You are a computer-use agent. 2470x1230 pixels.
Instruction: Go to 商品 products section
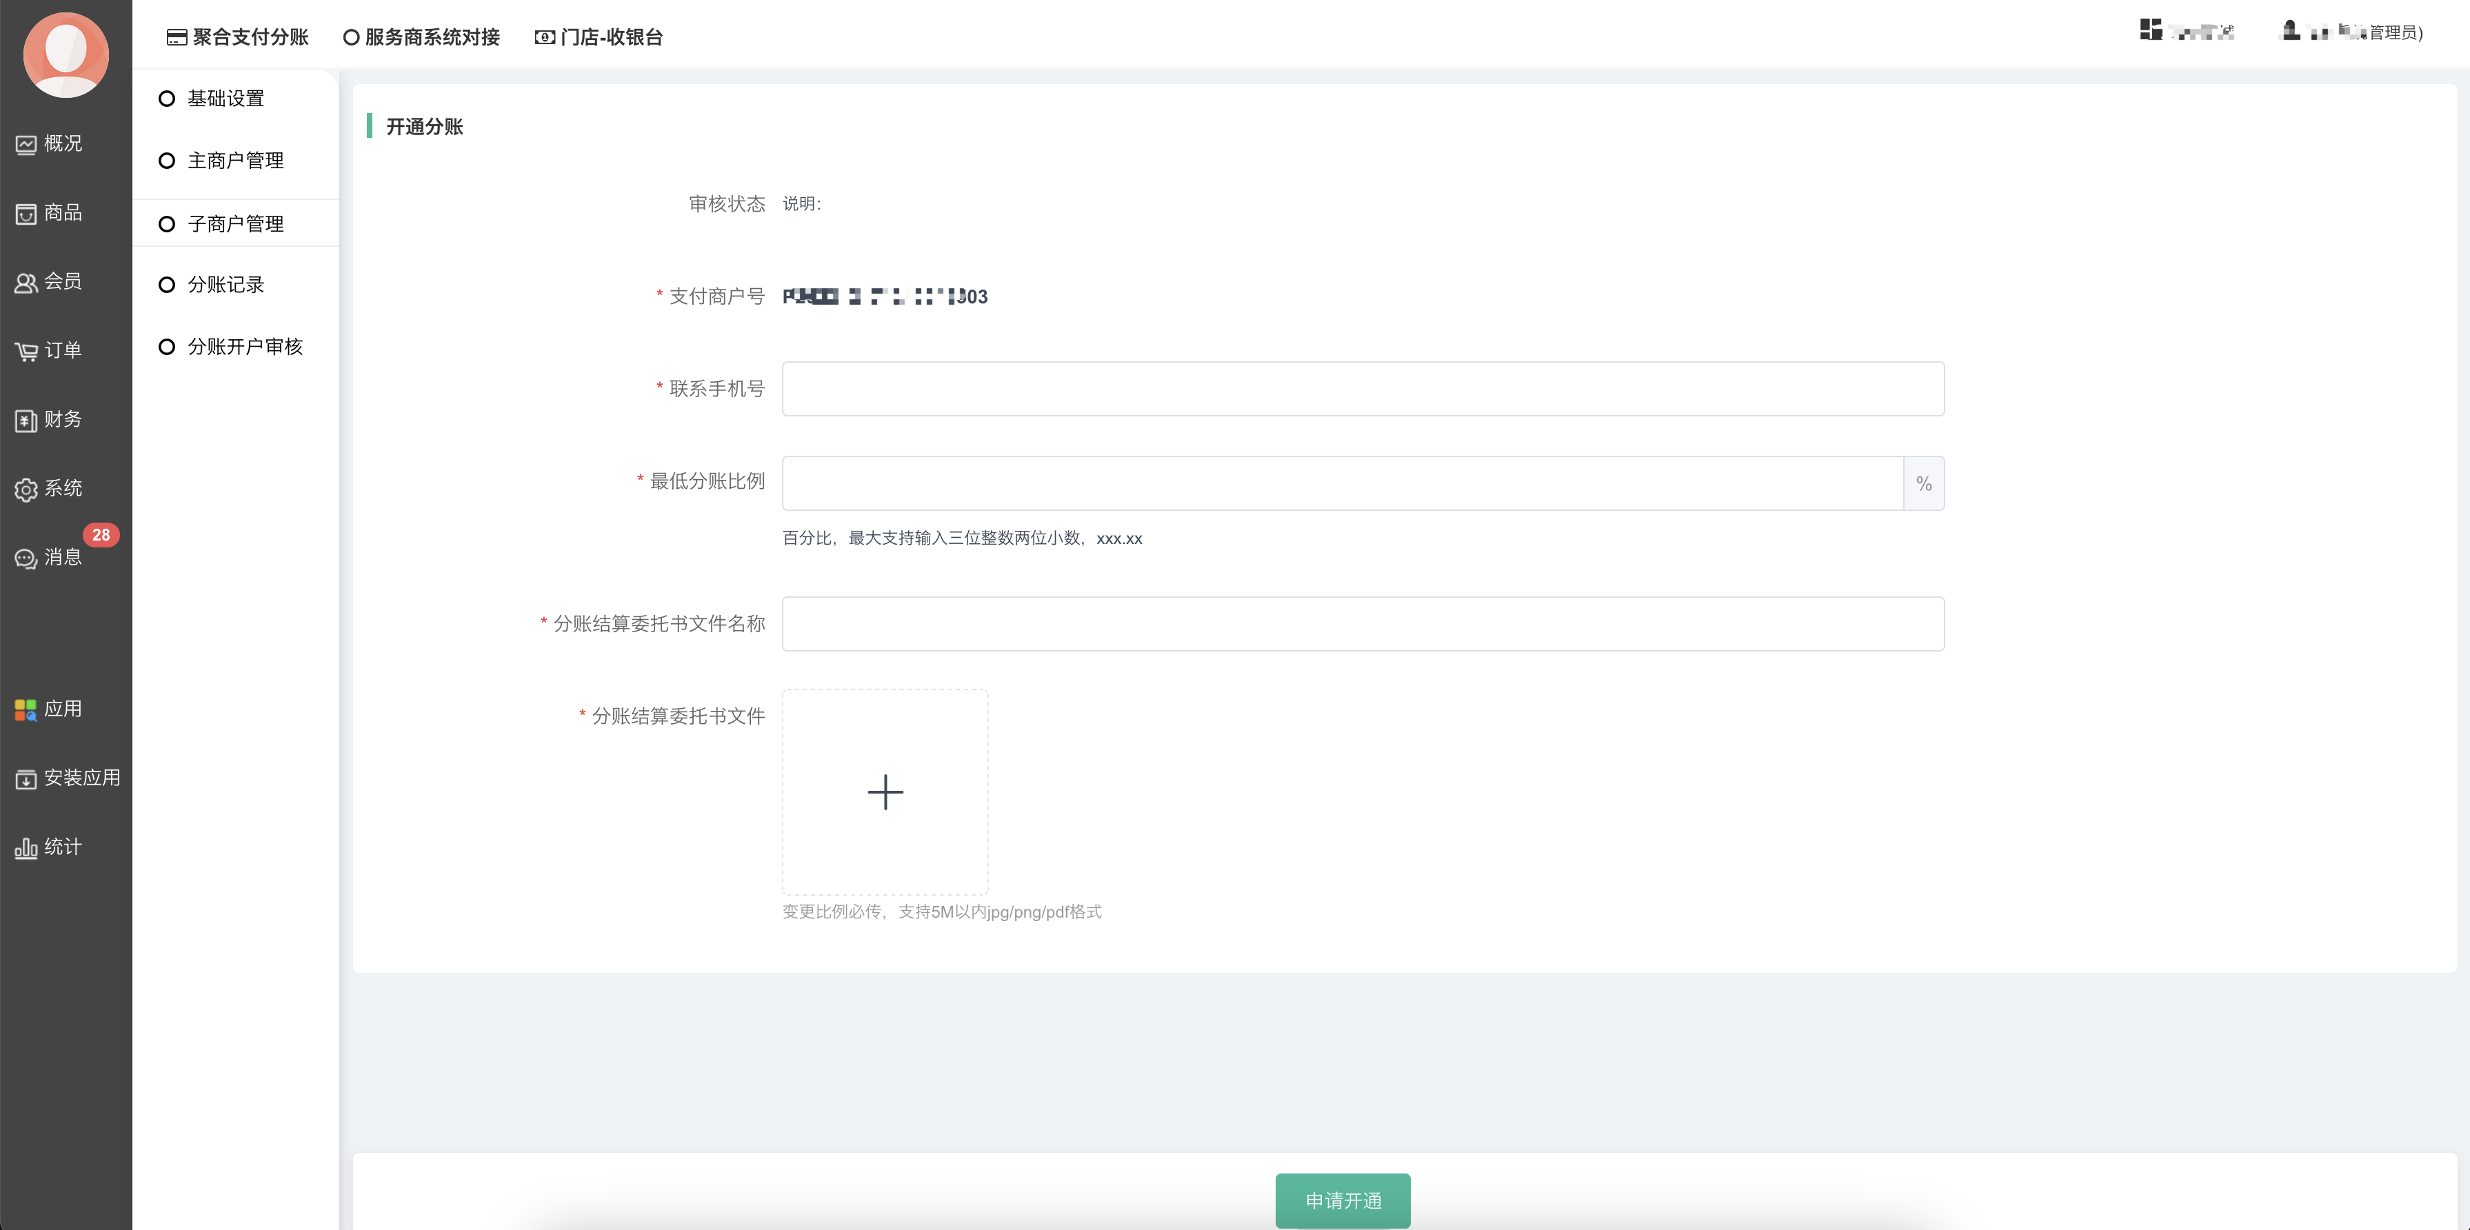50,213
